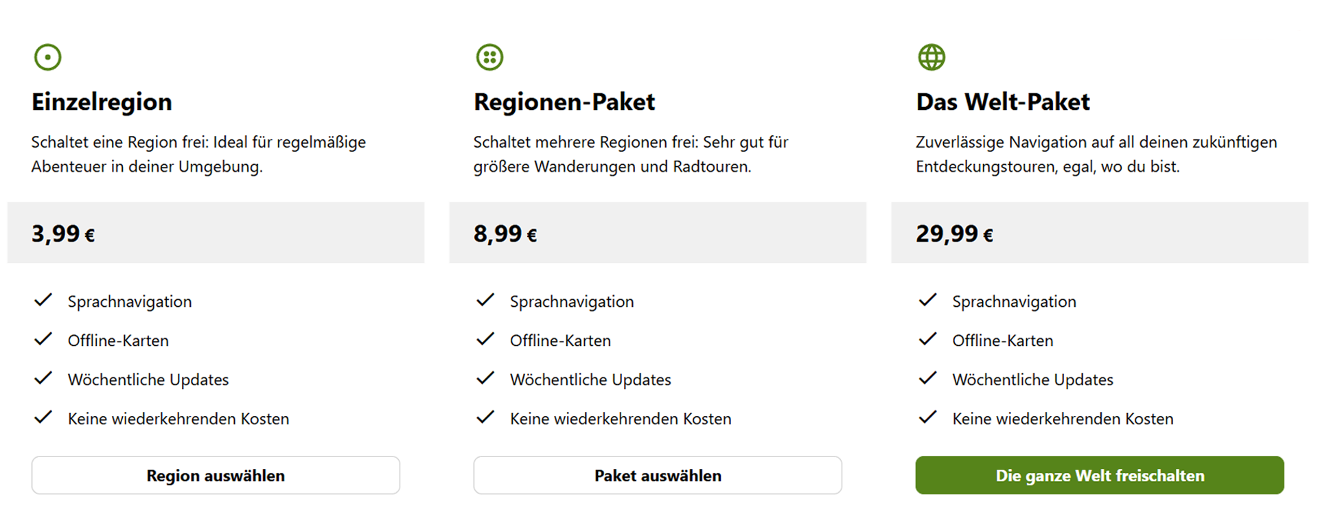Click the globe Welt-Paket icon
Viewport: 1318px width, 532px height.
[x=932, y=57]
